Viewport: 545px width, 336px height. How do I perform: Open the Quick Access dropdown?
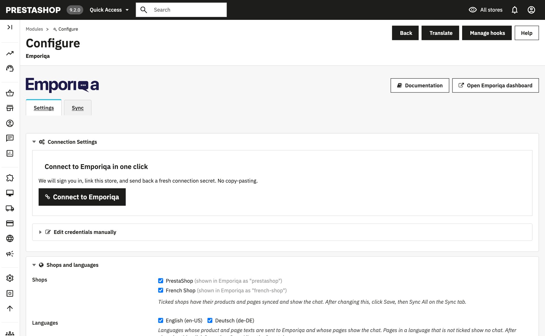(109, 10)
